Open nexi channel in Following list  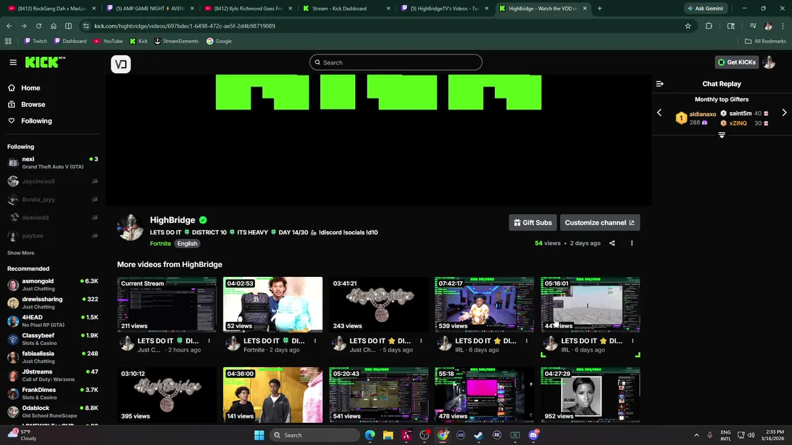(53, 163)
